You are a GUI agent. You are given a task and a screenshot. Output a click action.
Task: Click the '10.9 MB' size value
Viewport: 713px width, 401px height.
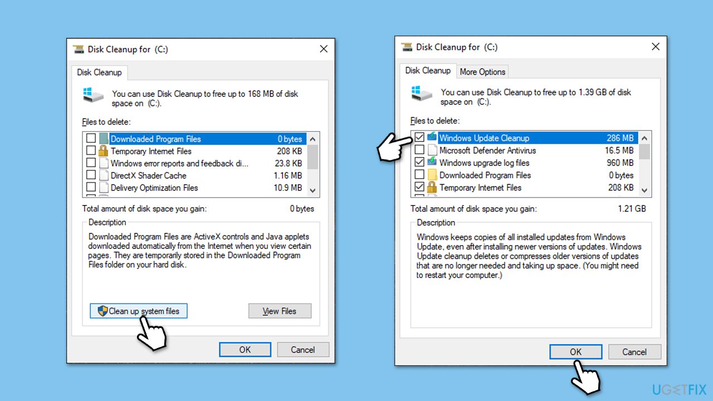pos(288,188)
